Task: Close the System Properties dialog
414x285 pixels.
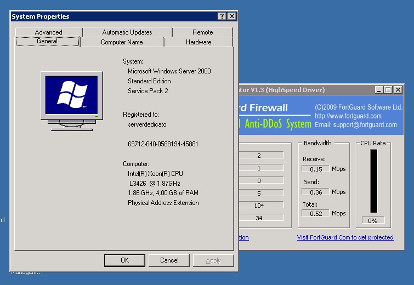Action: tap(231, 16)
